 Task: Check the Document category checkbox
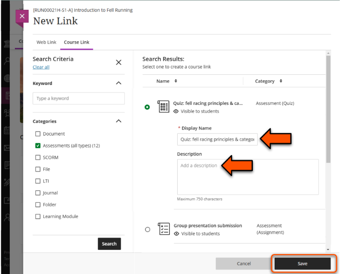pos(38,134)
